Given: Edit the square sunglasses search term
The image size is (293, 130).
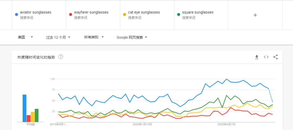Looking at the screenshot, I should [x=198, y=12].
